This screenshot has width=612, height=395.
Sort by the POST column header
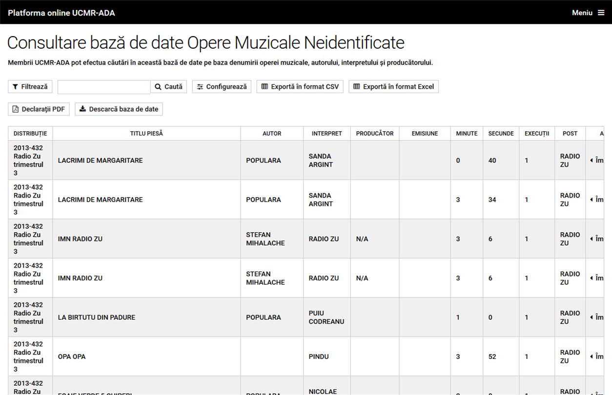tap(570, 134)
